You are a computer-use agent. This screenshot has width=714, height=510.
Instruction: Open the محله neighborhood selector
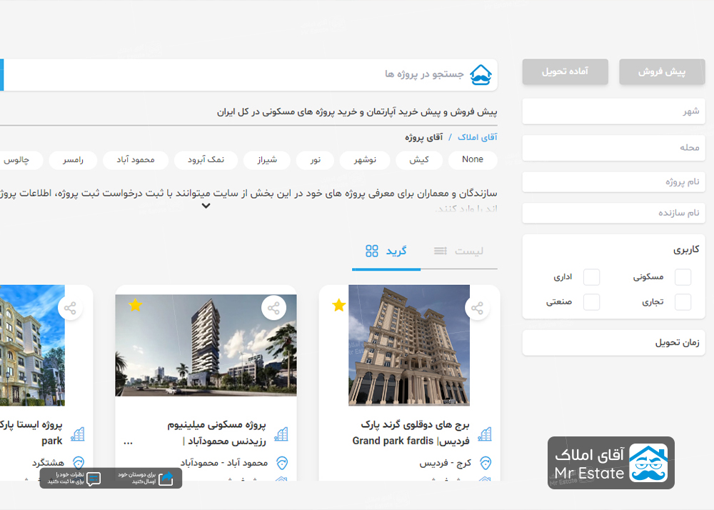coord(613,148)
